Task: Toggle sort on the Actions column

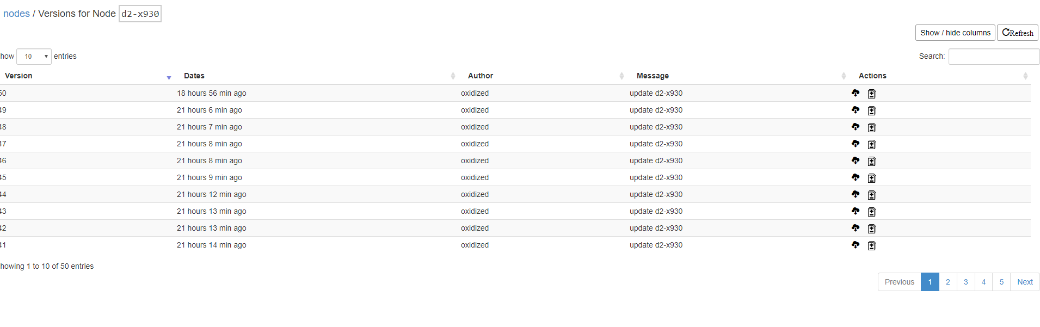Action: (x=1026, y=76)
